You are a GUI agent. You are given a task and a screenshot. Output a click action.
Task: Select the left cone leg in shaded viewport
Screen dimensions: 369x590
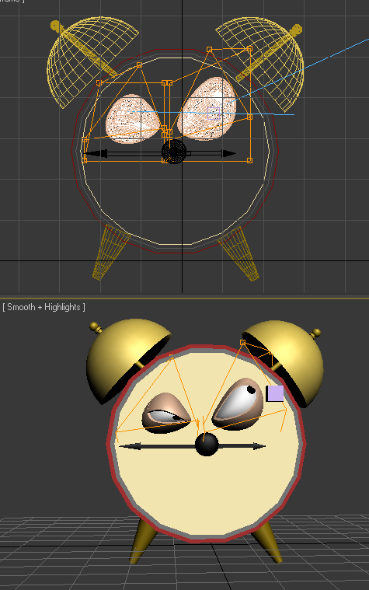click(143, 541)
